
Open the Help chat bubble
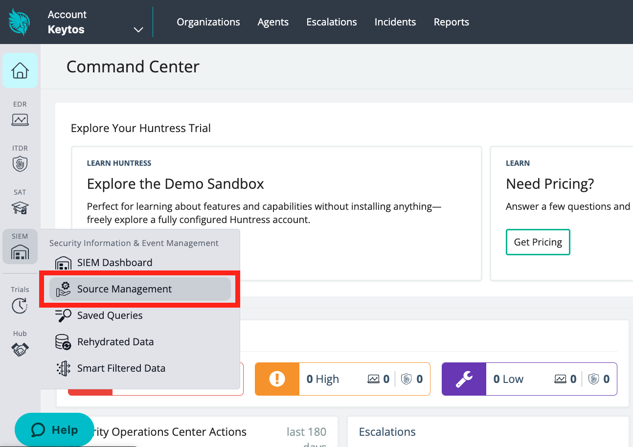pyautogui.click(x=54, y=429)
